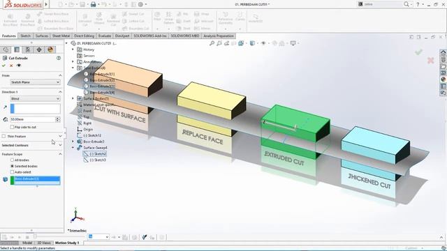Expand the Selected Contours section
447x251 pixels.
[x=60, y=145]
